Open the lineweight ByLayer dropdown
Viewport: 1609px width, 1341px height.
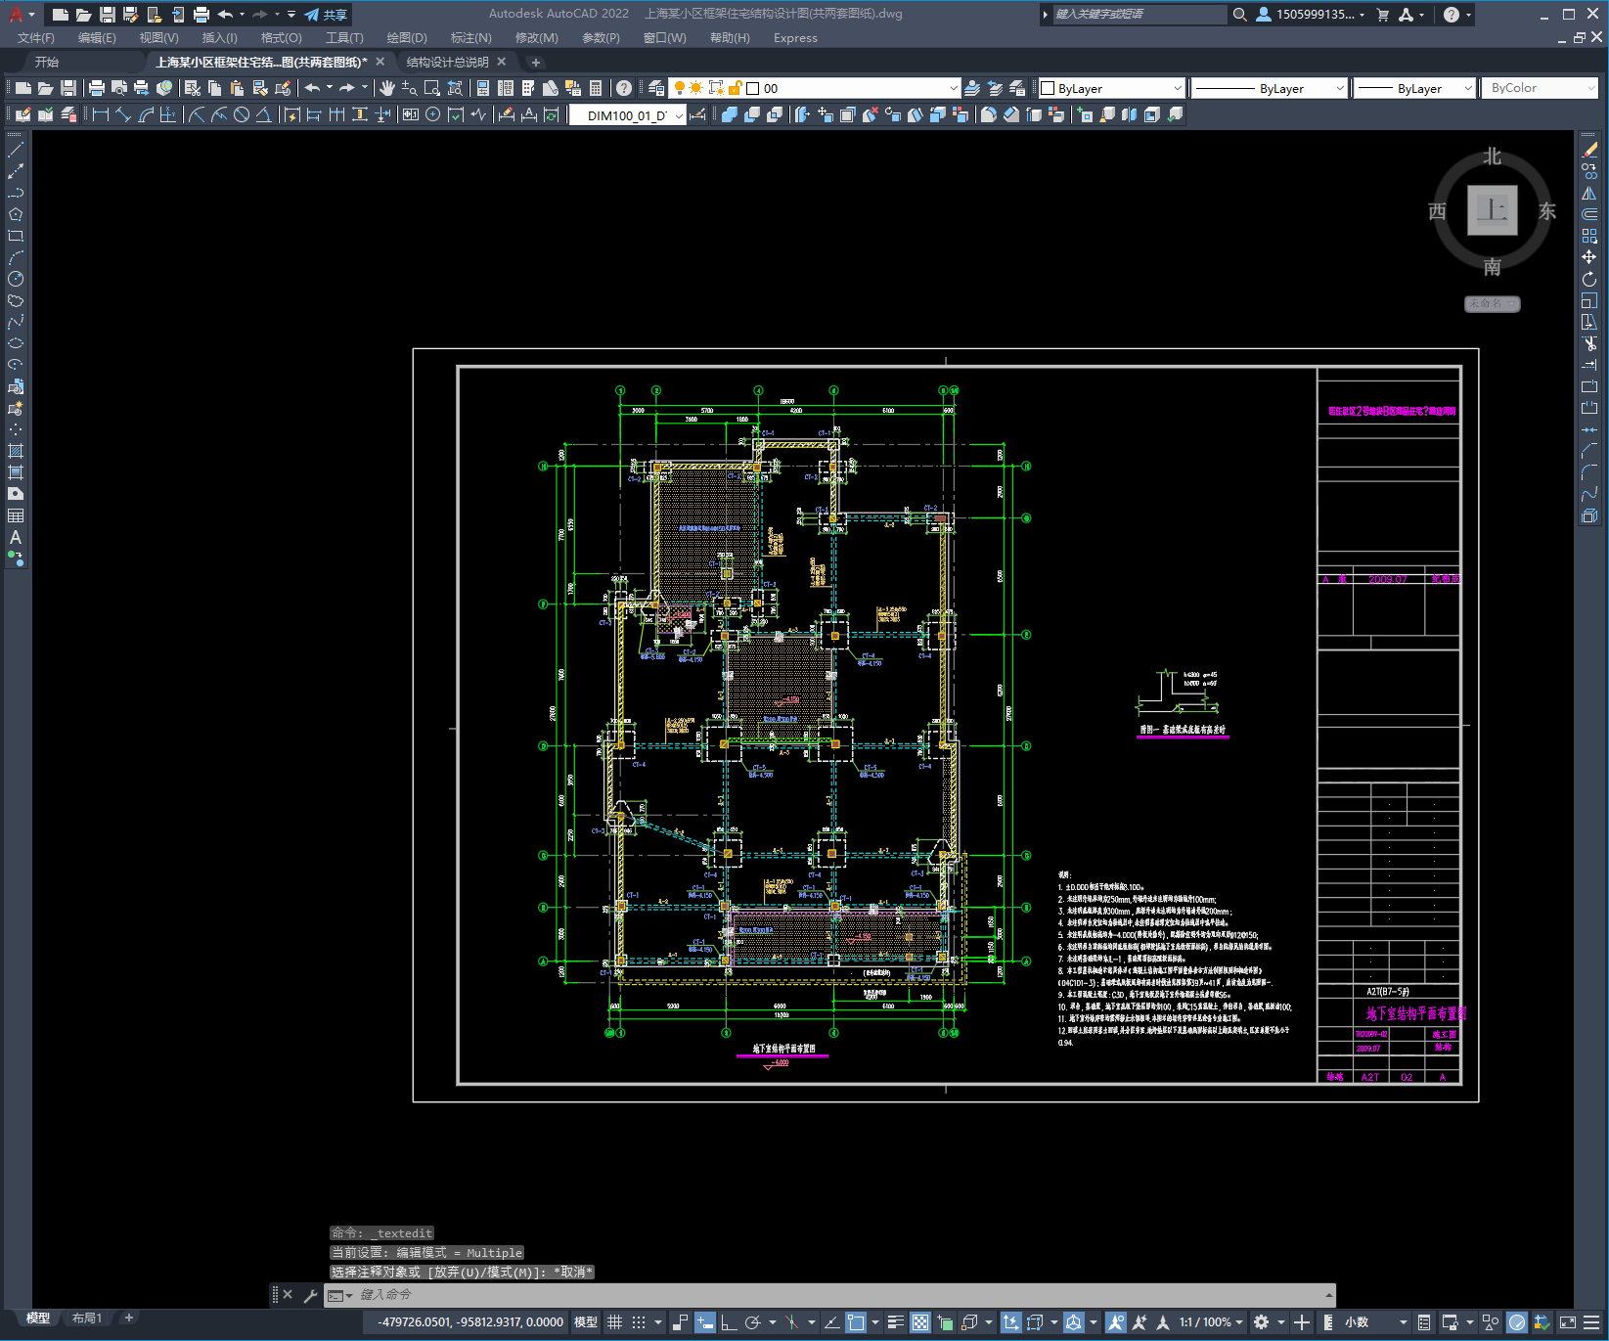click(x=1468, y=88)
